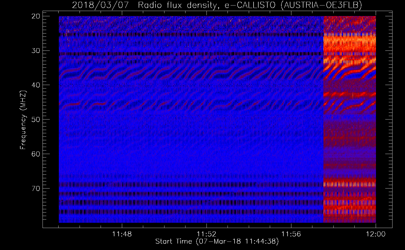
Task: Click the 'Start Time (07-Mar-18 11:44:38)' x-axis label
Action: point(217,241)
